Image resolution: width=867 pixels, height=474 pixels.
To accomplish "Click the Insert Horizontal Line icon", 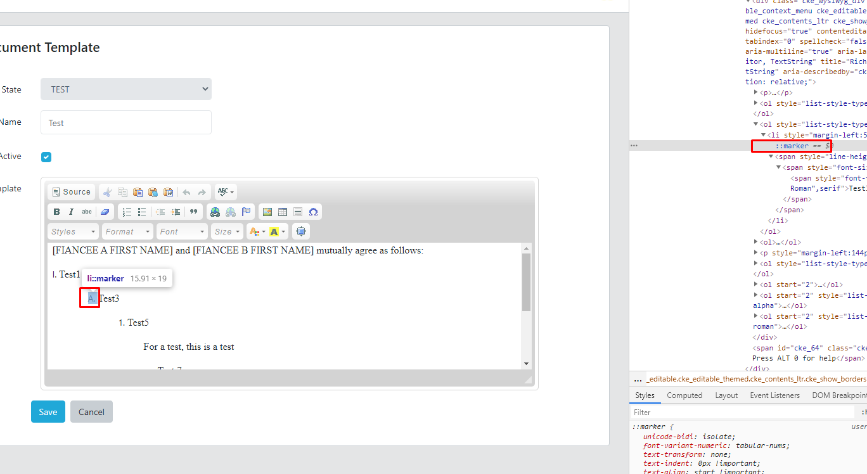I will click(x=298, y=212).
